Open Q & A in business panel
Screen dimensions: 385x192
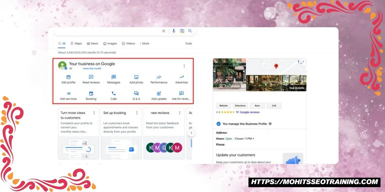136,96
